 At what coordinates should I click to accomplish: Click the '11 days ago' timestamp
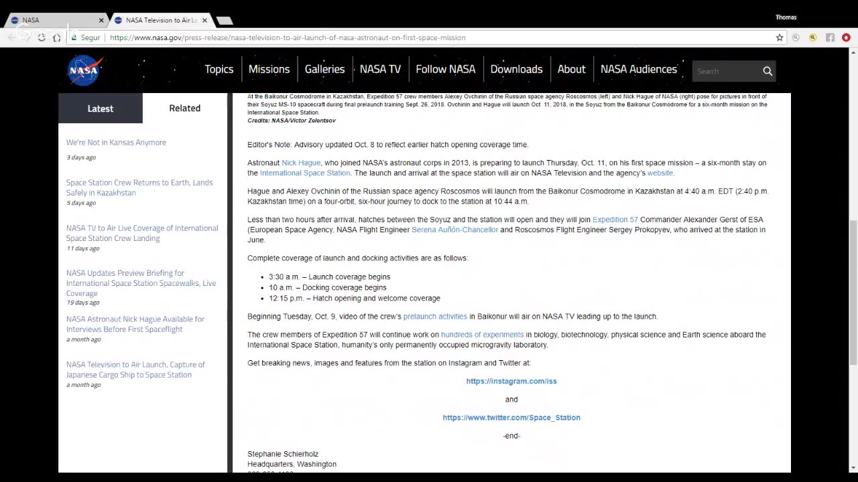pos(82,248)
